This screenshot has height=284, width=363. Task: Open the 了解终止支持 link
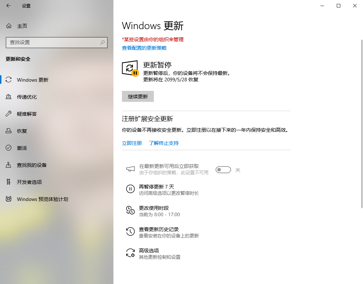pyautogui.click(x=164, y=143)
